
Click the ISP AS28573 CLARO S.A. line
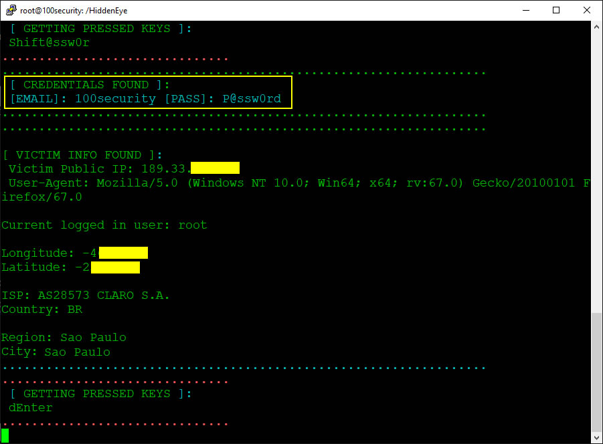coord(86,295)
